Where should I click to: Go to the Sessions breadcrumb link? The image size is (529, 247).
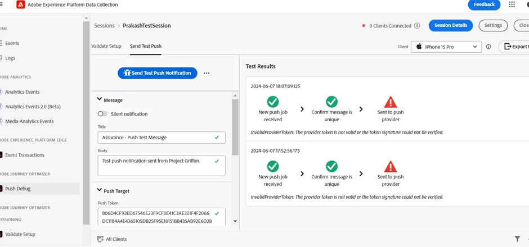click(x=104, y=26)
